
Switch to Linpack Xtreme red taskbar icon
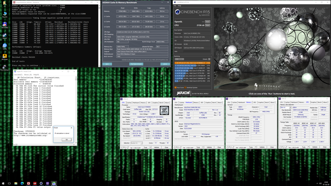(29, 183)
